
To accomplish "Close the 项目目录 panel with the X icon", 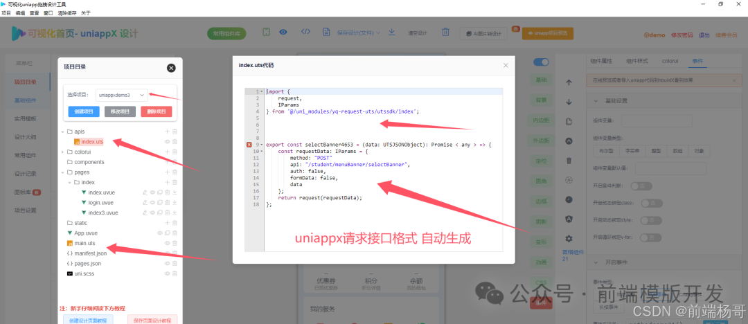I will pos(171,68).
